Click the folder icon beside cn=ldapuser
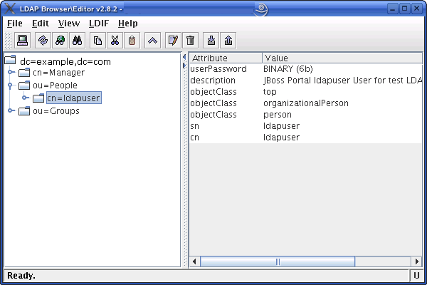The height and width of the screenshot is (285, 427). click(x=38, y=98)
